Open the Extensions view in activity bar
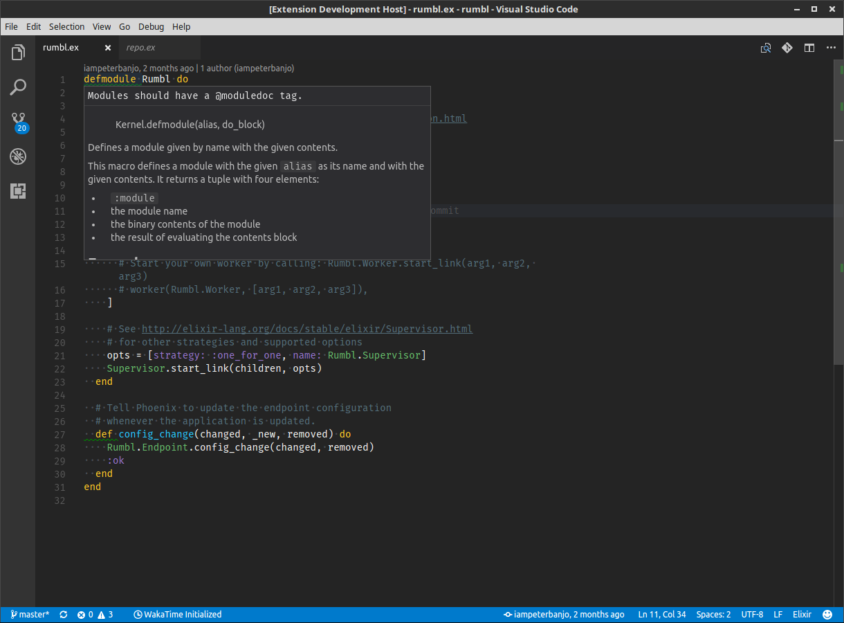This screenshot has width=844, height=623. (x=18, y=191)
